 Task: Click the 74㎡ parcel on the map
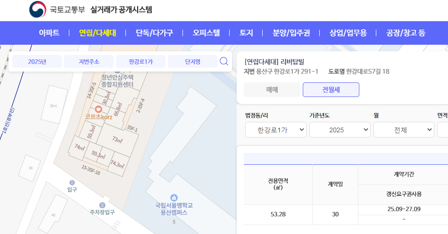coord(79,147)
